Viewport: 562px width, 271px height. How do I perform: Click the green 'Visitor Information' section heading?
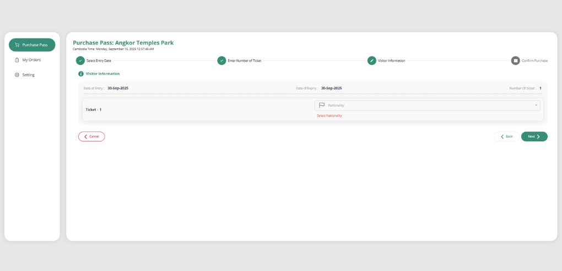(103, 74)
